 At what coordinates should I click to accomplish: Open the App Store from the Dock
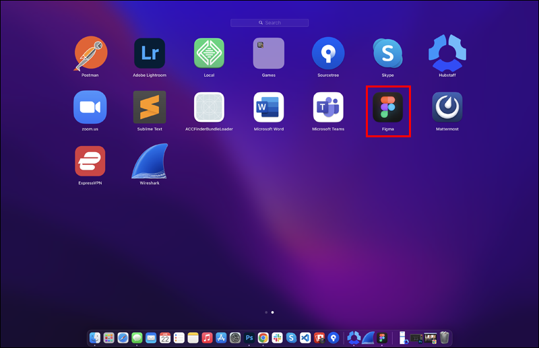[221, 338]
